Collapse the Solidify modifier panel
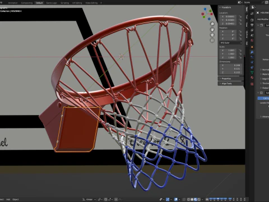 click(x=258, y=25)
